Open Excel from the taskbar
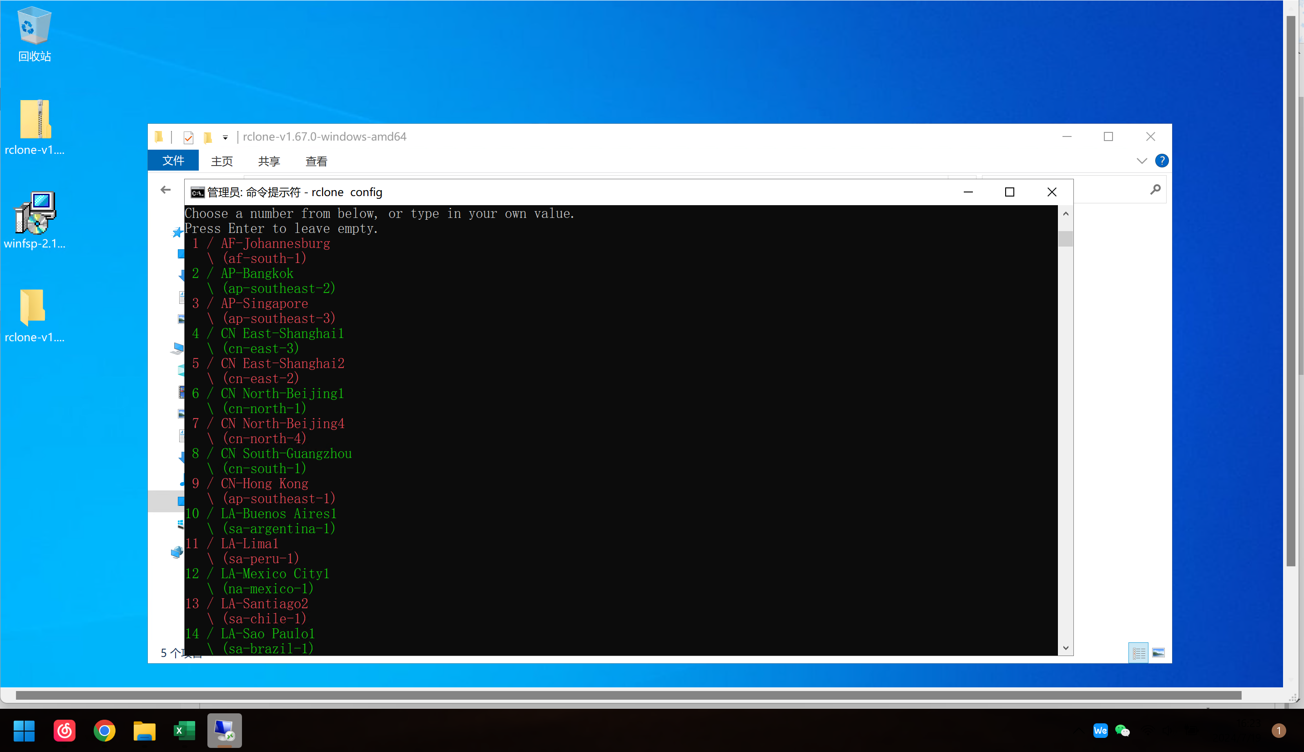The height and width of the screenshot is (752, 1304). (184, 731)
